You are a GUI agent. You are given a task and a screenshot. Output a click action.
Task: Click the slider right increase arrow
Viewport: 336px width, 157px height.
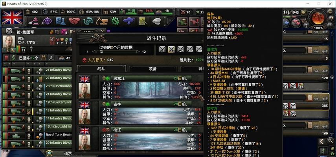[x=138, y=51]
